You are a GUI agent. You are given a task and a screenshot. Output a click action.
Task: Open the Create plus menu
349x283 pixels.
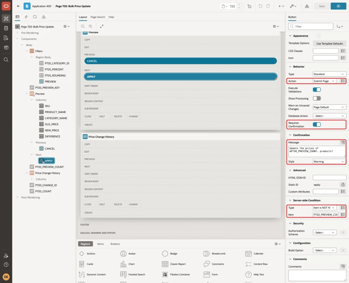(281, 6)
